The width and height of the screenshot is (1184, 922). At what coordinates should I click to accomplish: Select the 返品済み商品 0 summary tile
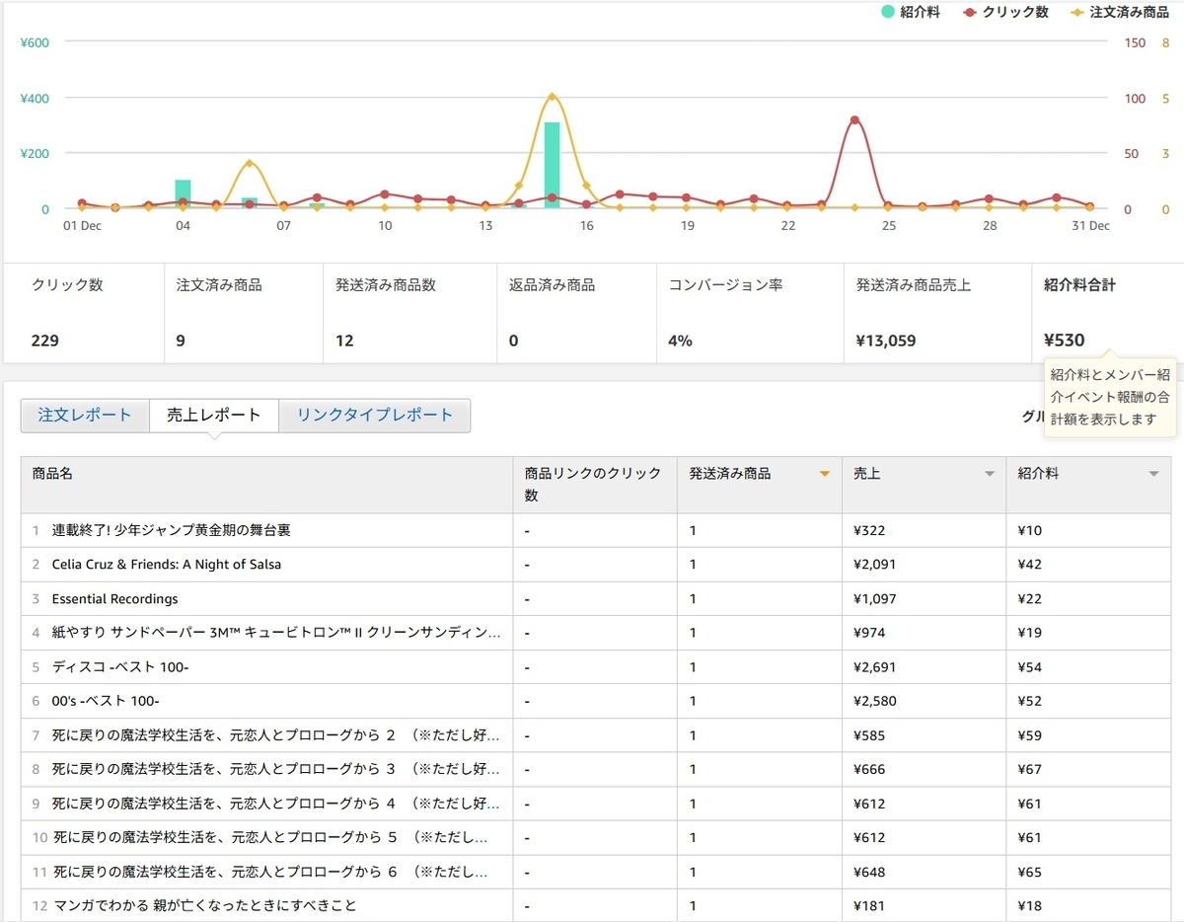[x=576, y=313]
